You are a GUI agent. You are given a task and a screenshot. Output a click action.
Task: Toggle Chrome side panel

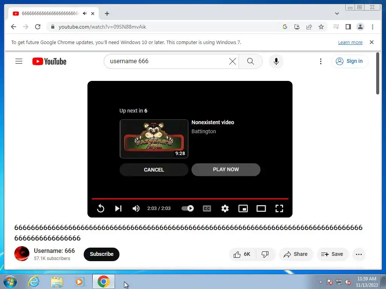click(x=348, y=27)
